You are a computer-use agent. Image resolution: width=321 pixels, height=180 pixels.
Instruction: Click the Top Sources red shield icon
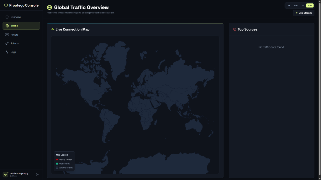click(234, 29)
